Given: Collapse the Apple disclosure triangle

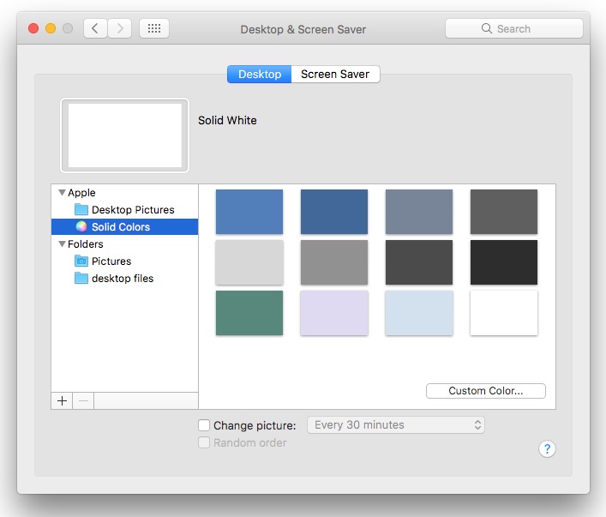Looking at the screenshot, I should [x=62, y=193].
